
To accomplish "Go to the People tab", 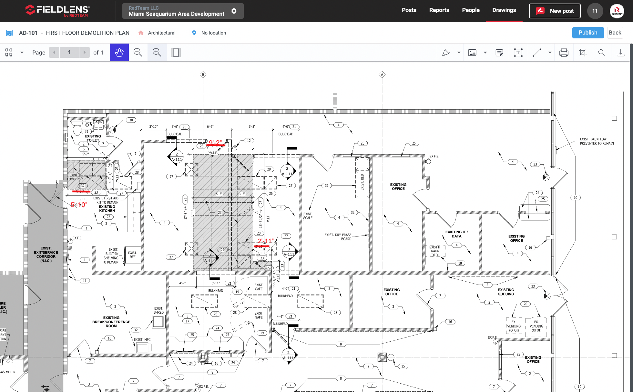I will pyautogui.click(x=471, y=10).
